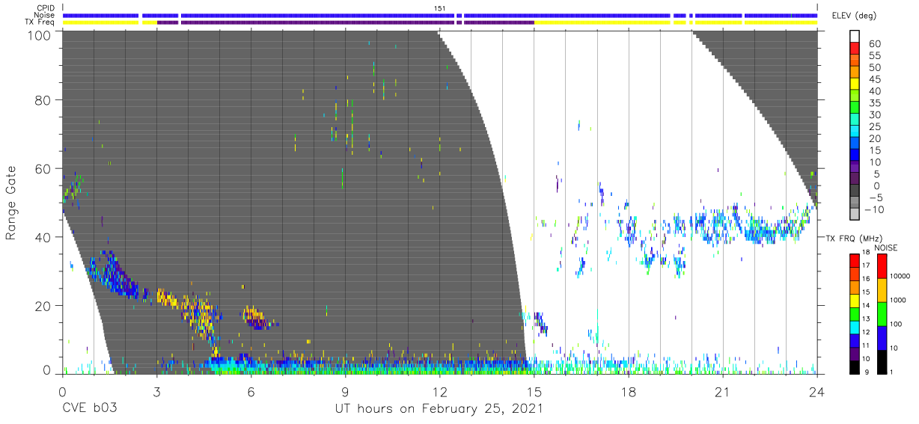The width and height of the screenshot is (919, 424).
Task: Click the red swatch in the ELEV colorbar
Action: 855,45
